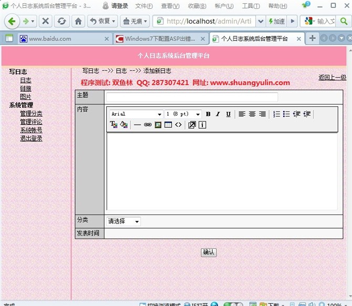Click the localhost address bar
Image resolution: width=352 pixels, height=306 pixels.
[209, 22]
